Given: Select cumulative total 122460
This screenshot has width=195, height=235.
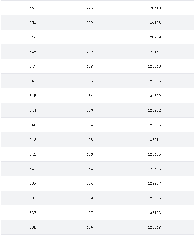Looking at the screenshot, I should tap(154, 154).
